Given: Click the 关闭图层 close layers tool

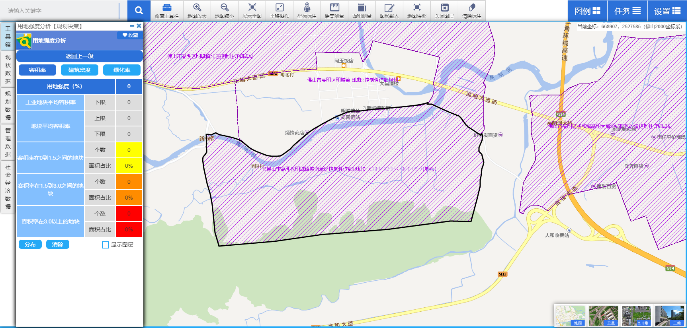Looking at the screenshot, I should tap(444, 11).
